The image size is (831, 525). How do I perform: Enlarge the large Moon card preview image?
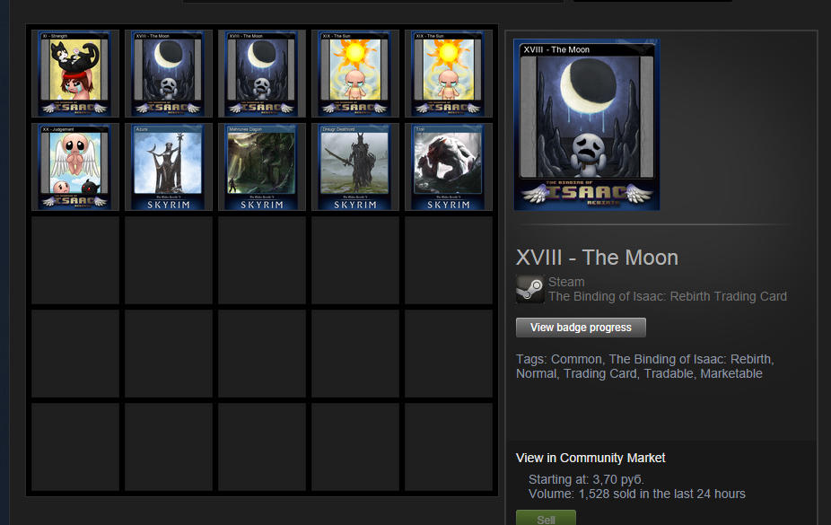coord(587,125)
